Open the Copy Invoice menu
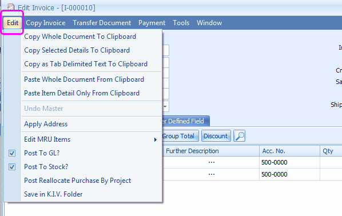The height and width of the screenshot is (216, 342). coord(46,23)
